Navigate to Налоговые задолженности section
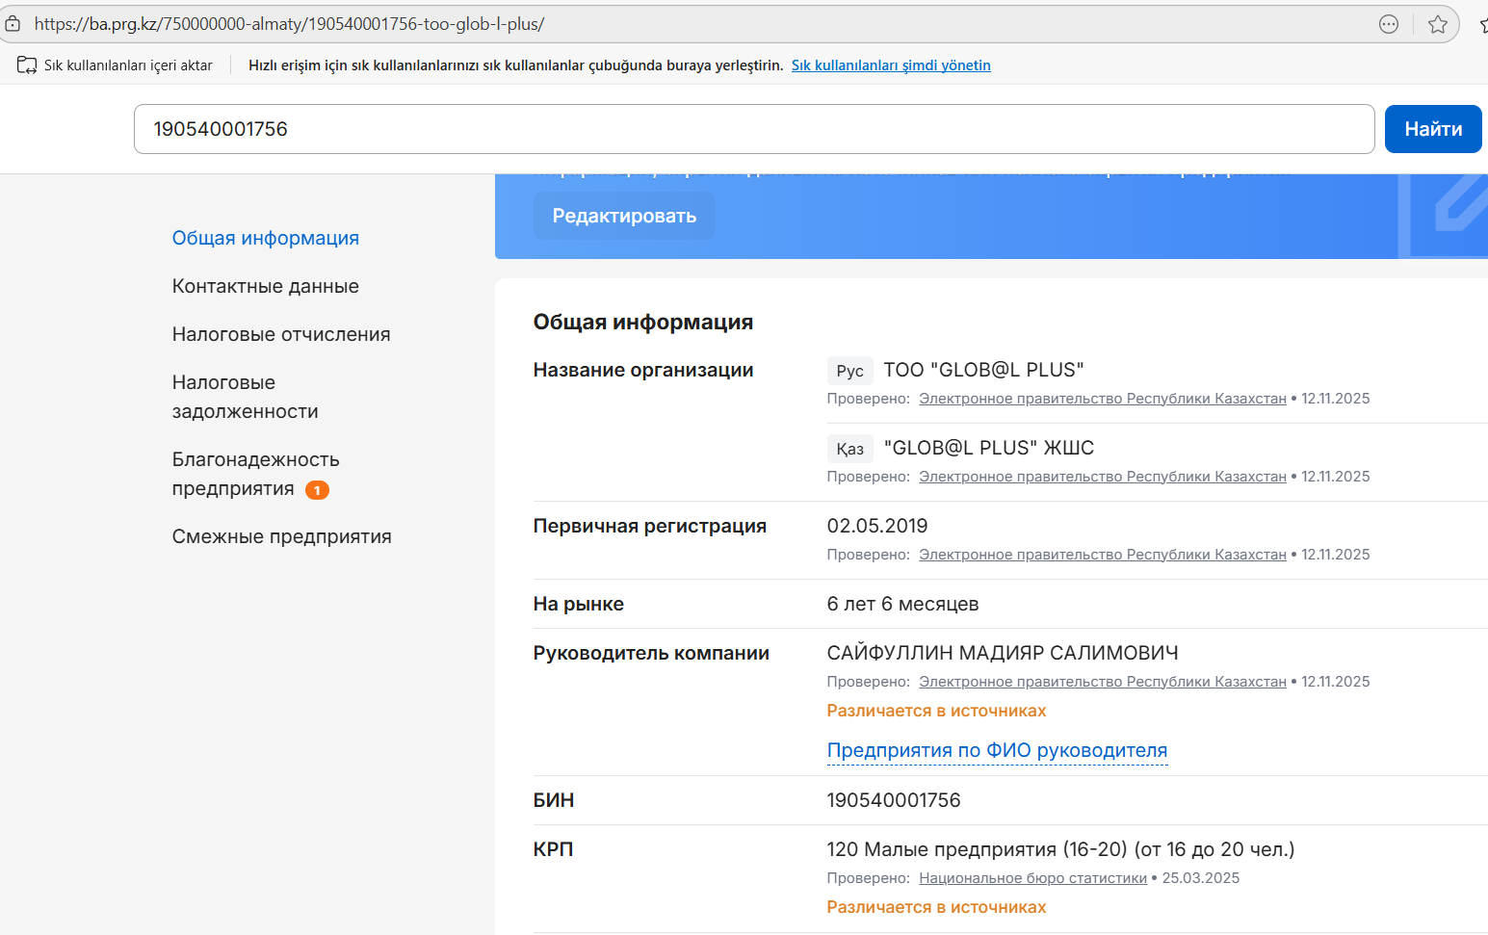 [x=245, y=397]
